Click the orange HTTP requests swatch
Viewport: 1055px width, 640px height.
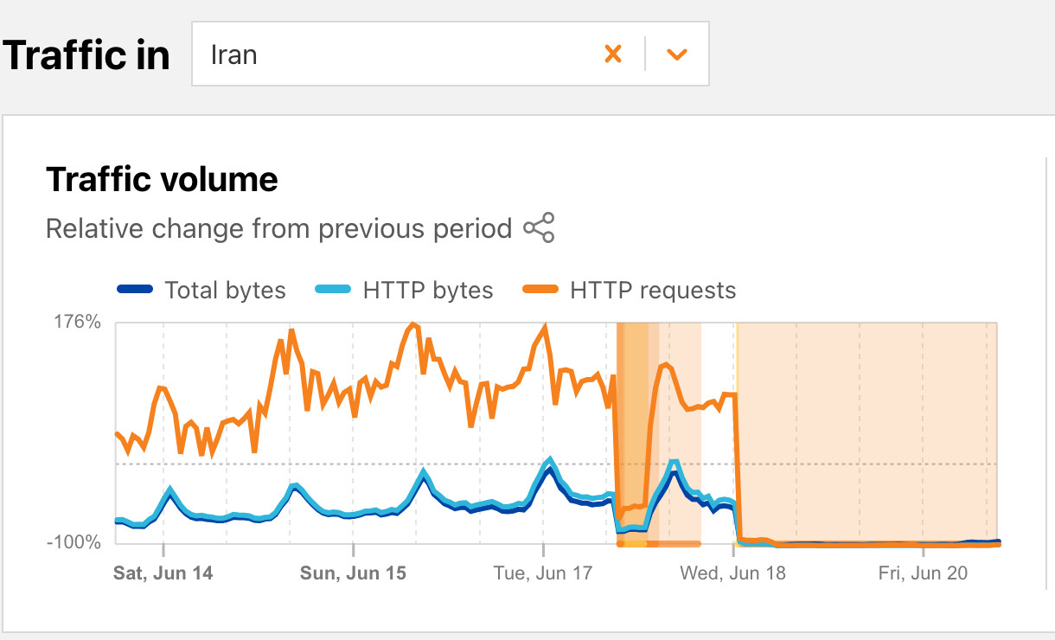(x=540, y=291)
